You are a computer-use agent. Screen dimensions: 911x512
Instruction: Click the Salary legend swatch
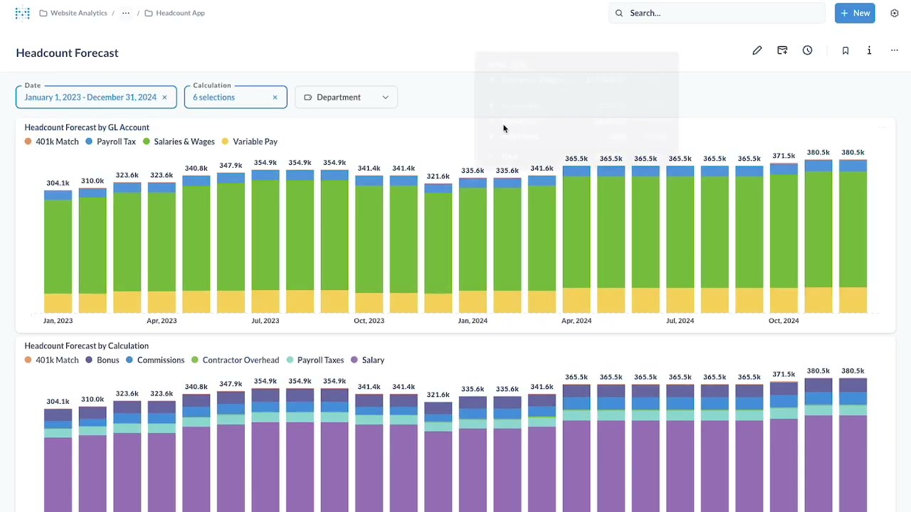point(354,360)
